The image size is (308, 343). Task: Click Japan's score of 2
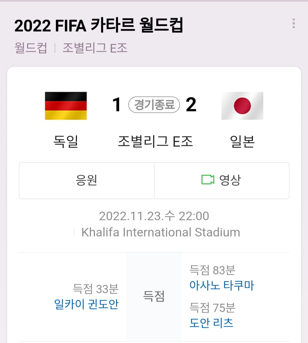191,105
